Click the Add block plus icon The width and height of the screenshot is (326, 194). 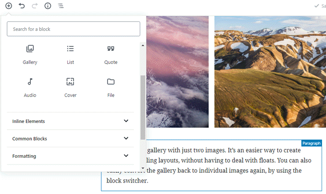coord(8,6)
